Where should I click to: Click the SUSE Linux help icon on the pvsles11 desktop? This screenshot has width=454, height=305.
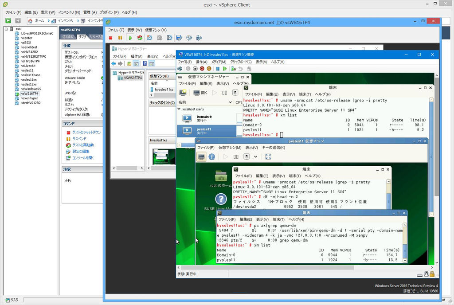[x=221, y=199]
